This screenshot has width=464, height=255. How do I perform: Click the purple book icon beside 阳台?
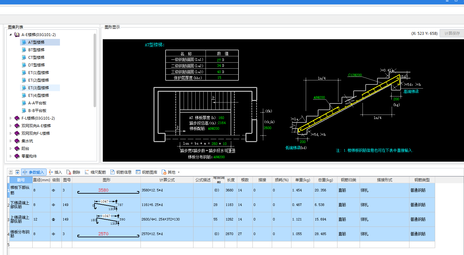[x=17, y=149]
